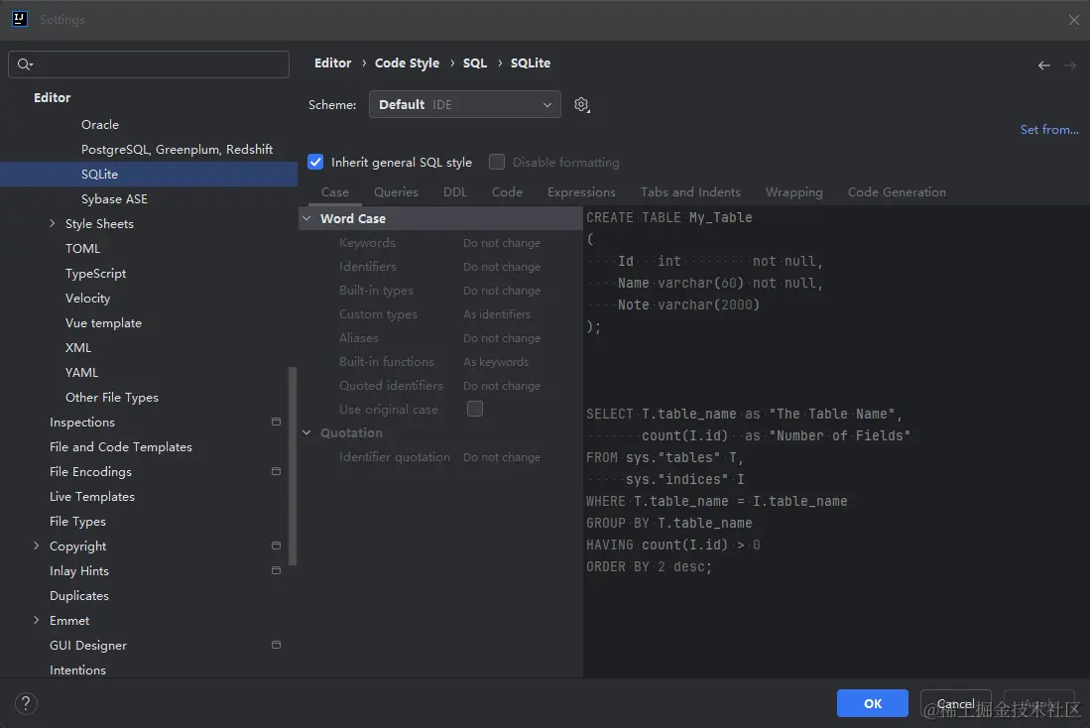This screenshot has width=1090, height=728.
Task: Click the back navigation arrow above the settings pane
Action: [x=1043, y=64]
